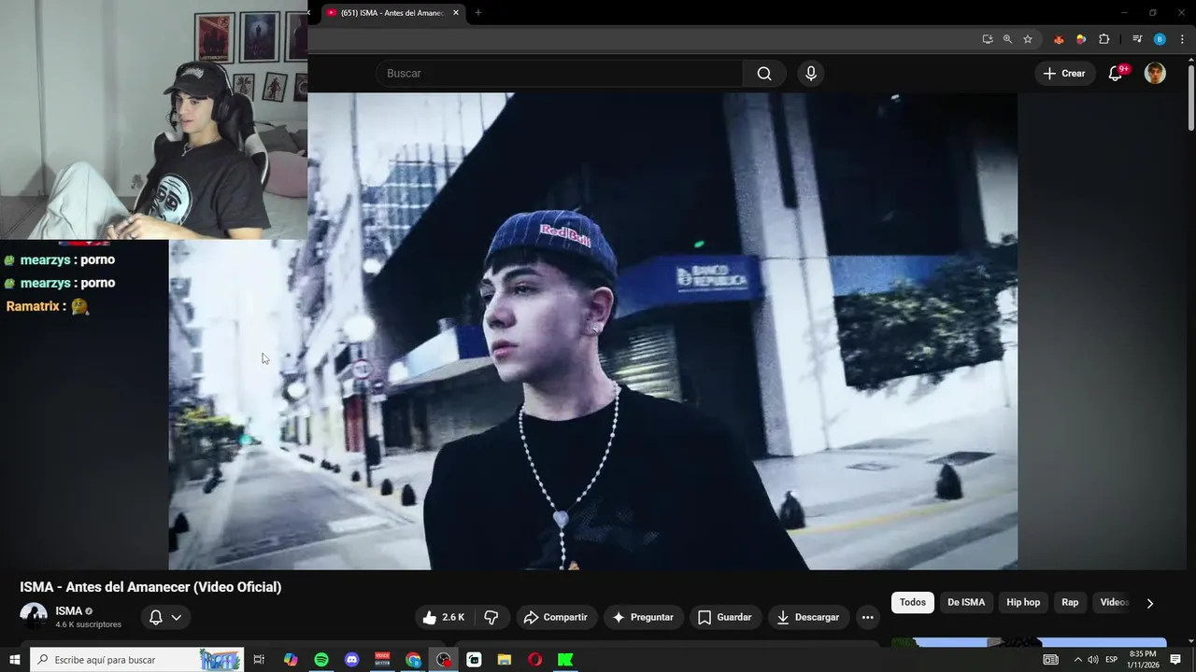
Task: Select the Rap filter chip
Action: [x=1070, y=603]
